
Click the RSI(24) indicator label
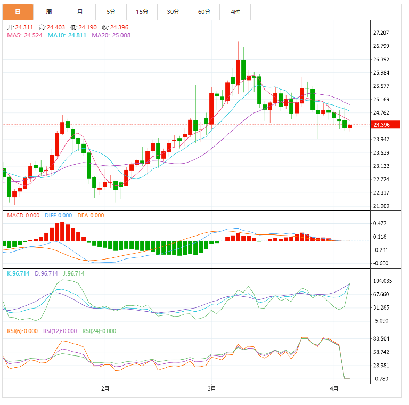[x=99, y=331]
